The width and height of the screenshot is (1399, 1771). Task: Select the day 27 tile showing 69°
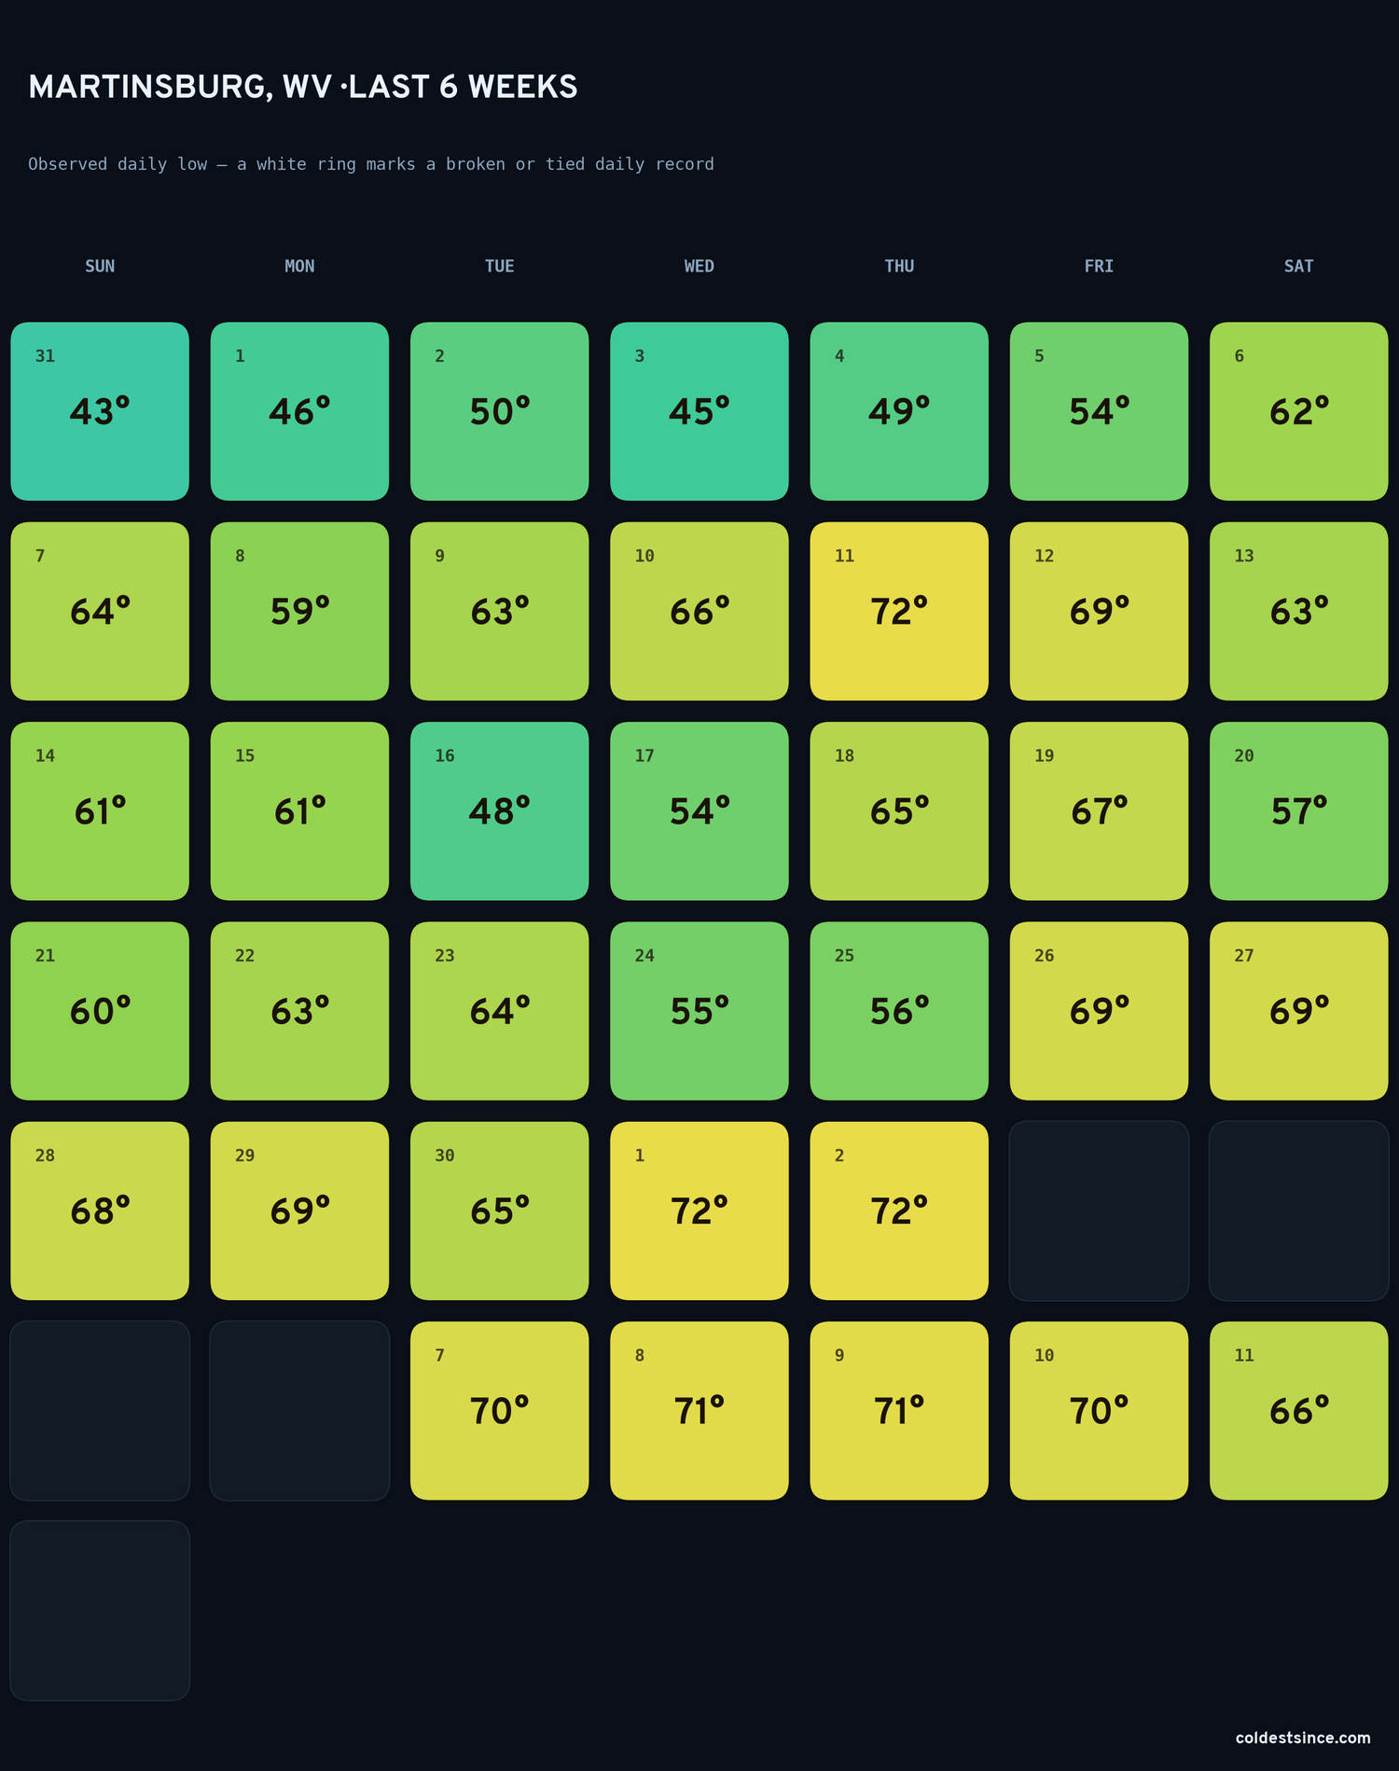tap(1299, 1011)
